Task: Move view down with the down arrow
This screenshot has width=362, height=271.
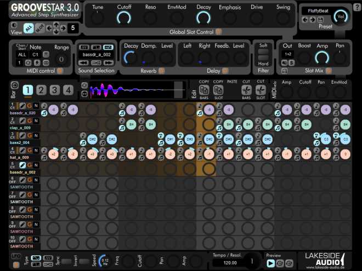Action: [x=56, y=32]
